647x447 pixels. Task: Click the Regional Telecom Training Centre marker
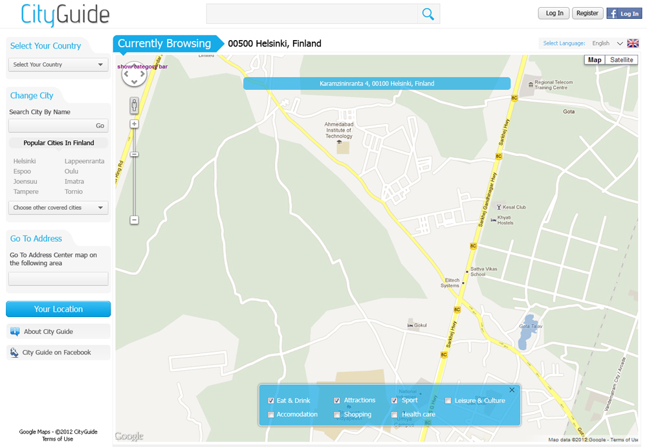(531, 85)
